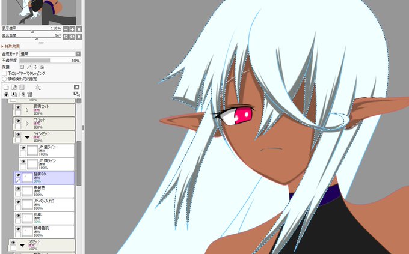The image size is (409, 254).
Task: Hide the 顔ライン layer
Action: point(23,162)
